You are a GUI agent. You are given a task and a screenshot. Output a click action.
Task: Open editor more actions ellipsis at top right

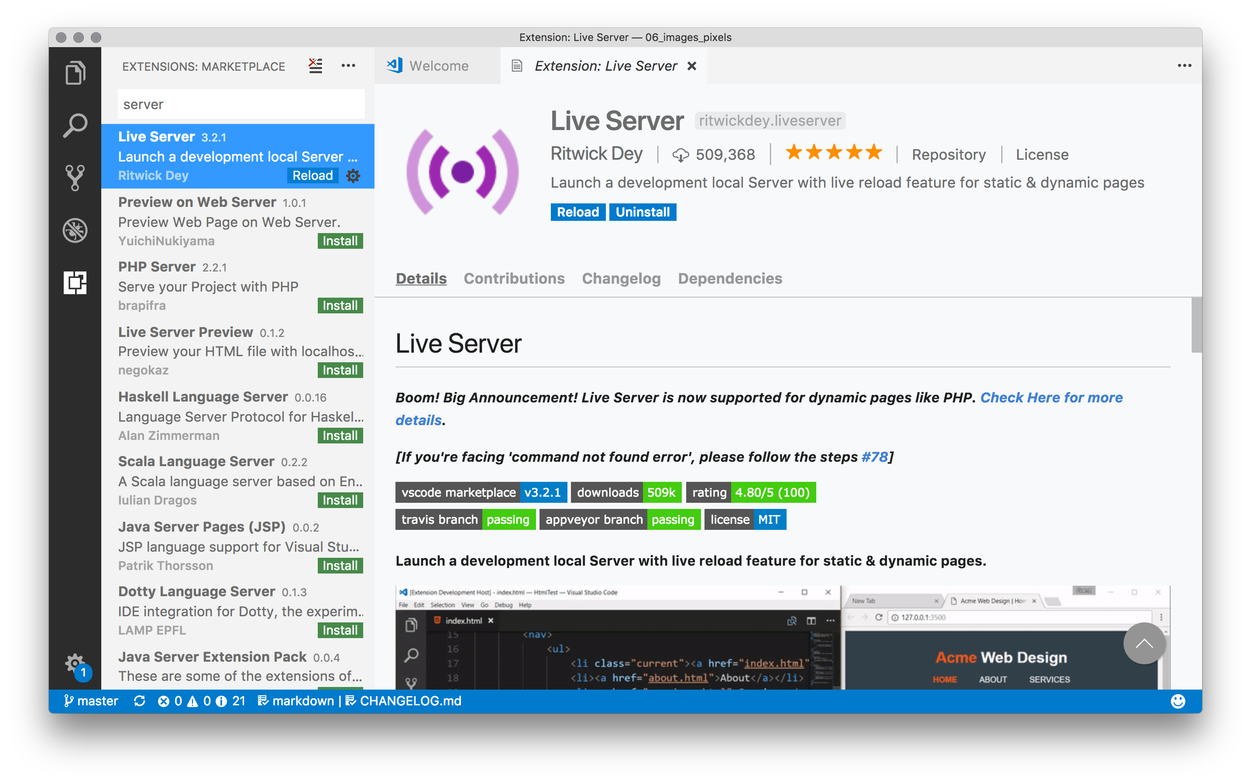point(1184,66)
